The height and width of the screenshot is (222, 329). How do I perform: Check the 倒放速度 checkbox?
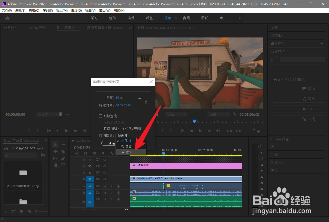tap(101, 116)
